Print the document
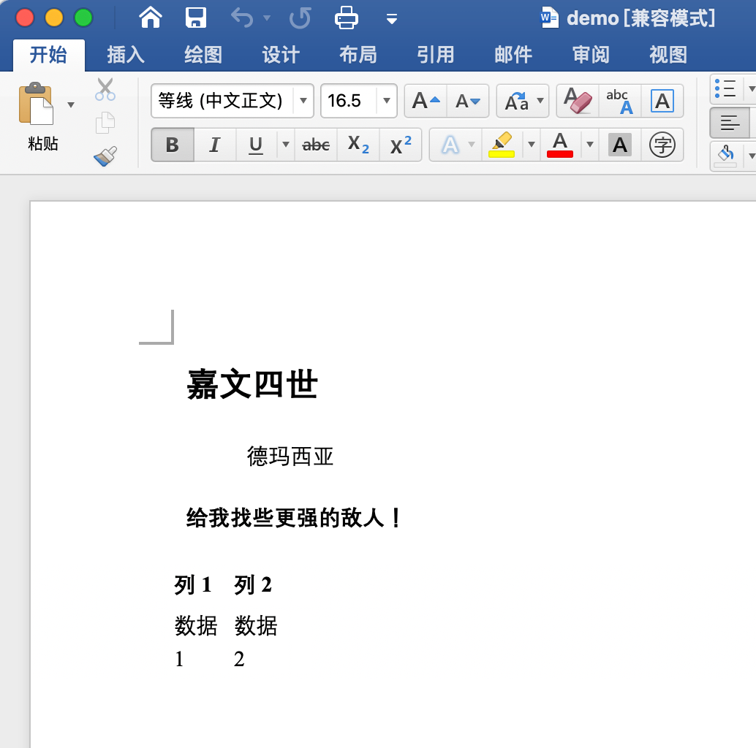The width and height of the screenshot is (756, 748). point(346,18)
